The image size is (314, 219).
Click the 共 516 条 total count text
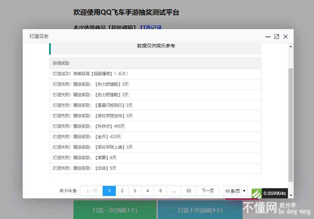[68, 191]
